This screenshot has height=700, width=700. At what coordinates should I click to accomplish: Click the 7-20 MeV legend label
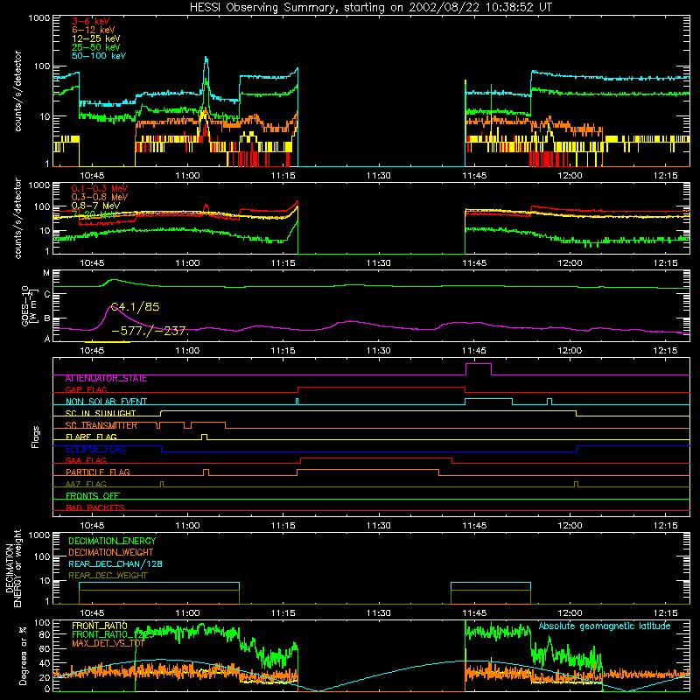point(93,214)
